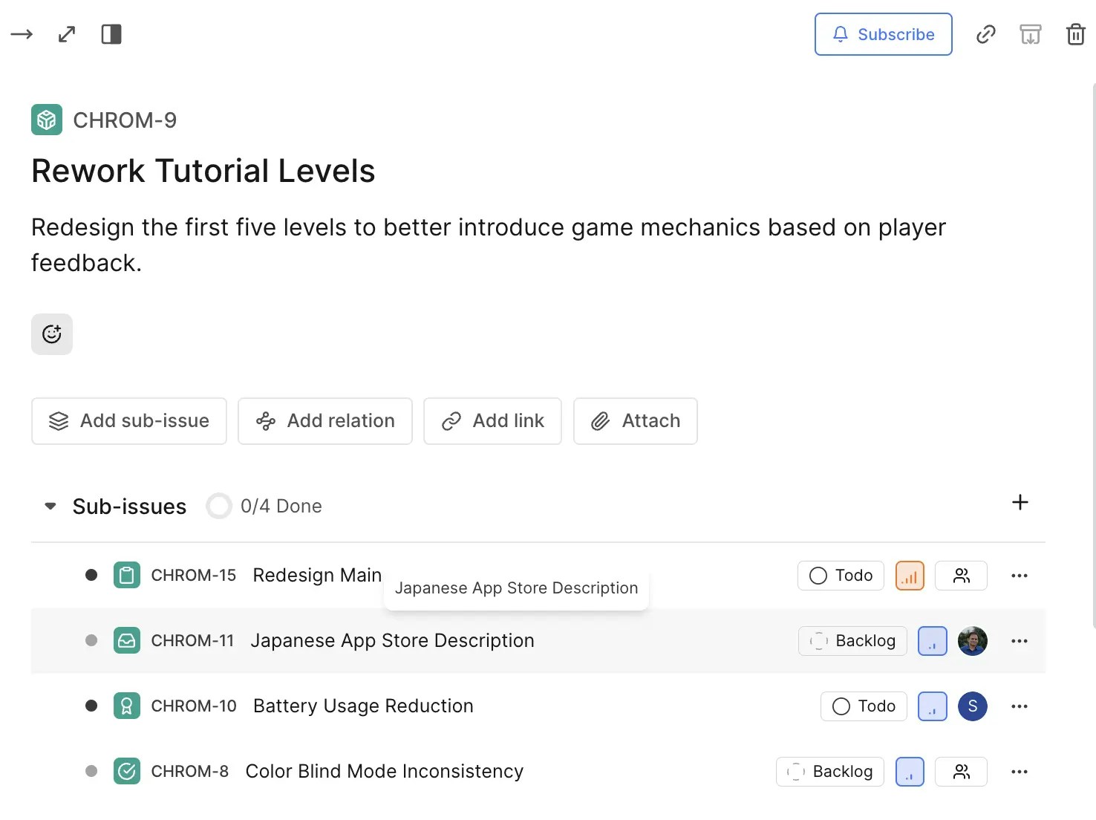
Task: Click the CHROM-8 identifier text
Action: click(190, 772)
